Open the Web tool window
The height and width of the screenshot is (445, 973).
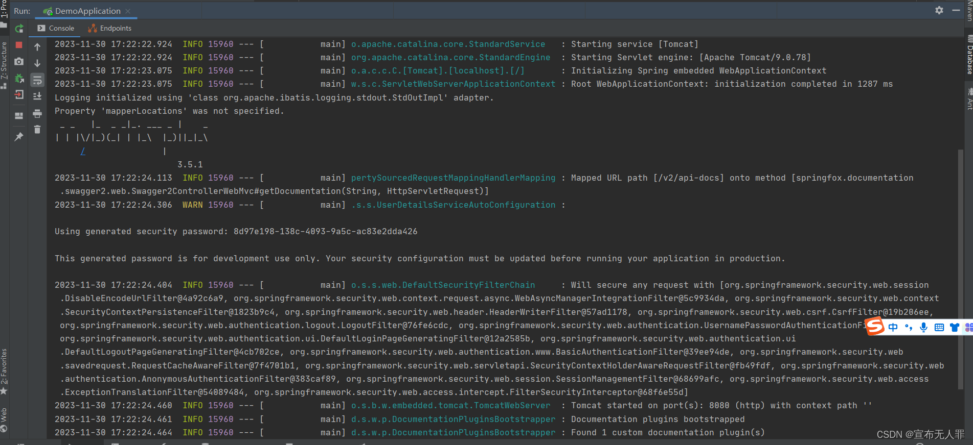(4, 419)
